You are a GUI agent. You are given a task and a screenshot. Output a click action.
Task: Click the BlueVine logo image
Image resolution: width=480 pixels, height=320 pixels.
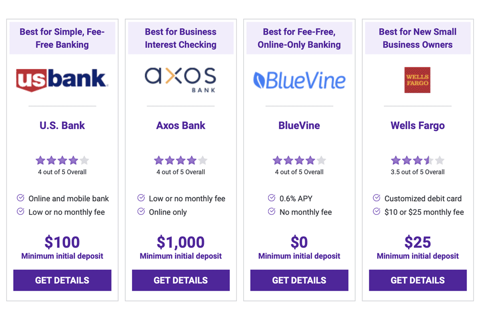[x=299, y=80]
